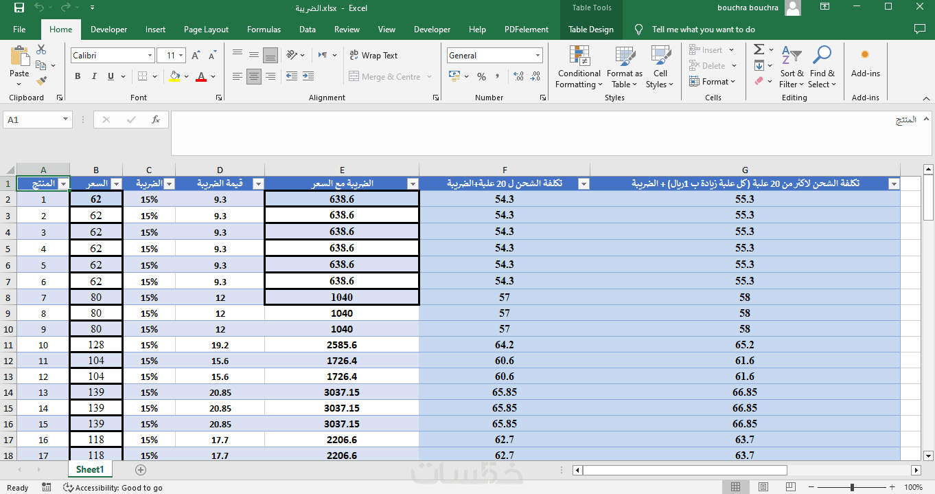Click Clear eraser icon in Editing group
935x494 pixels.
pyautogui.click(x=759, y=81)
